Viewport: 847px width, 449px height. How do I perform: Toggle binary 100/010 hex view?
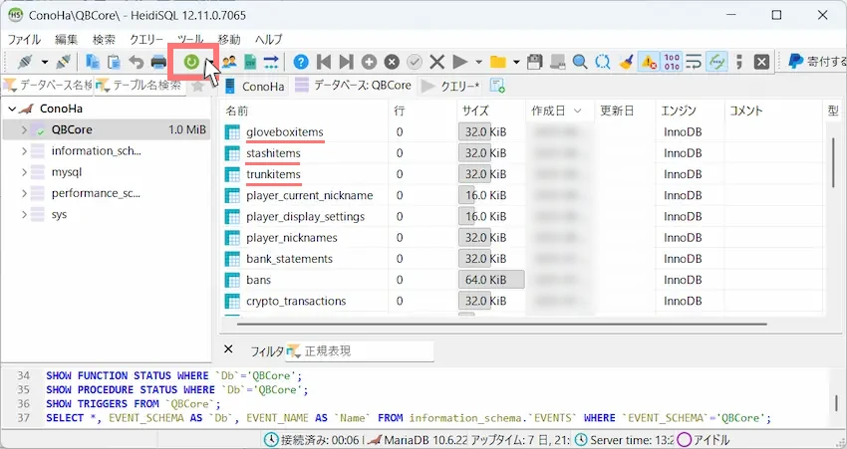(x=672, y=62)
